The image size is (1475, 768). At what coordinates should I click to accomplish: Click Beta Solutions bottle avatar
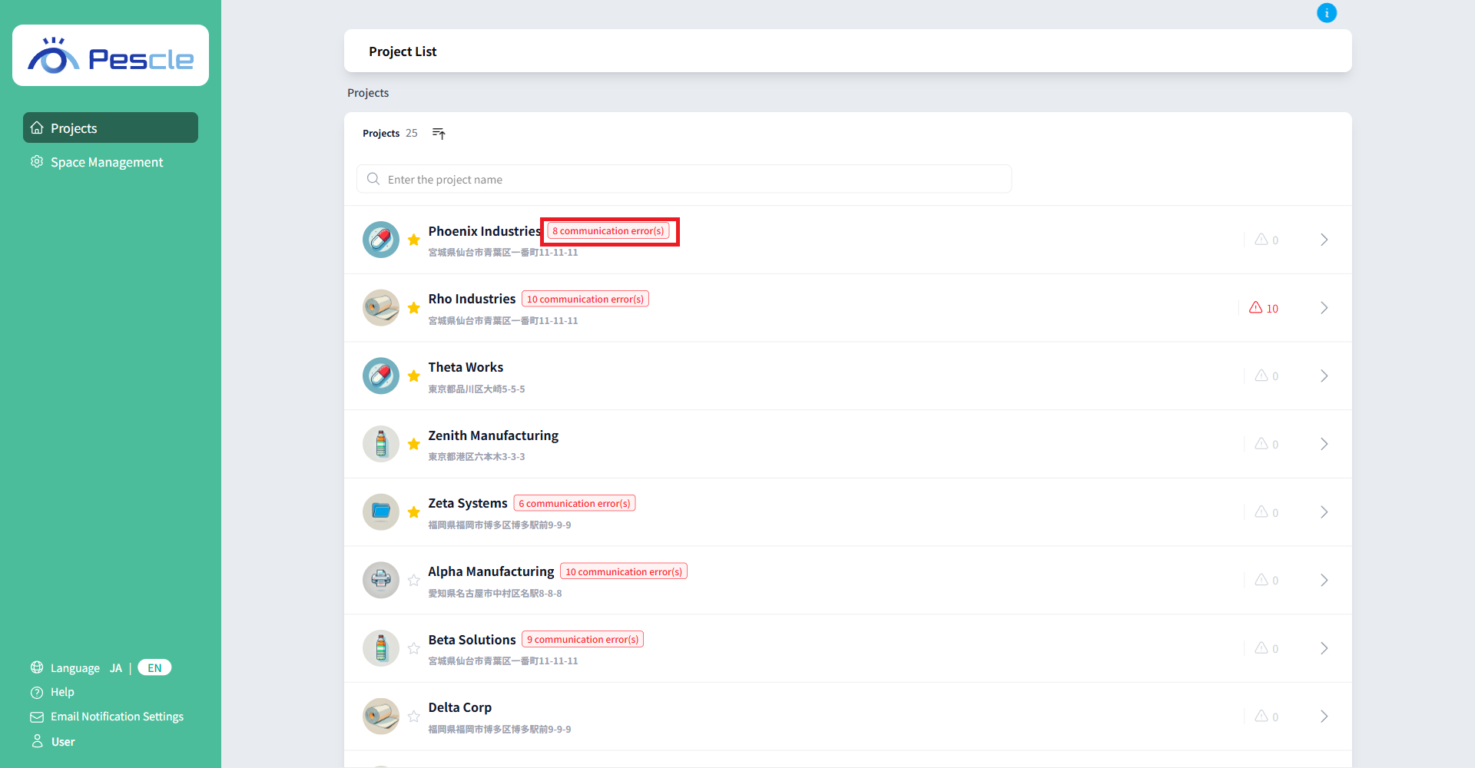tap(381, 648)
